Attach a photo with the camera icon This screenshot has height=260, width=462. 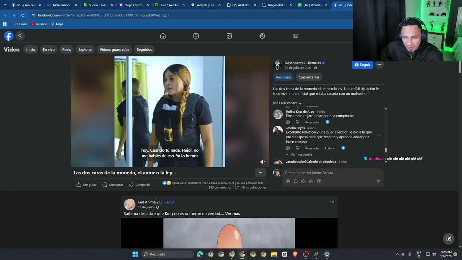(x=304, y=181)
